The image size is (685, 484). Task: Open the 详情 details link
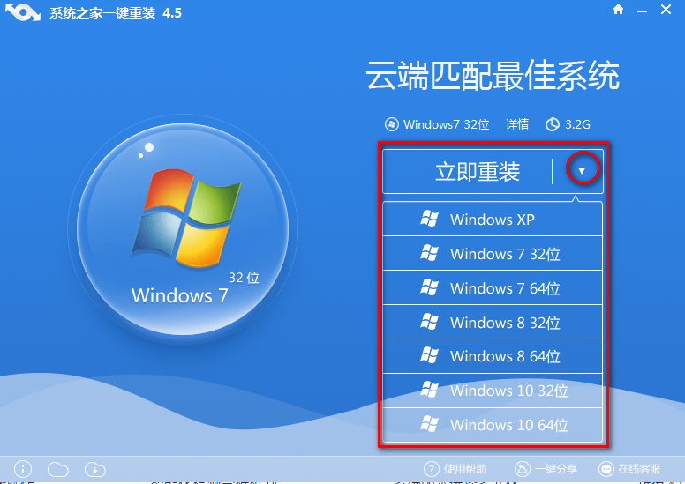tap(517, 124)
